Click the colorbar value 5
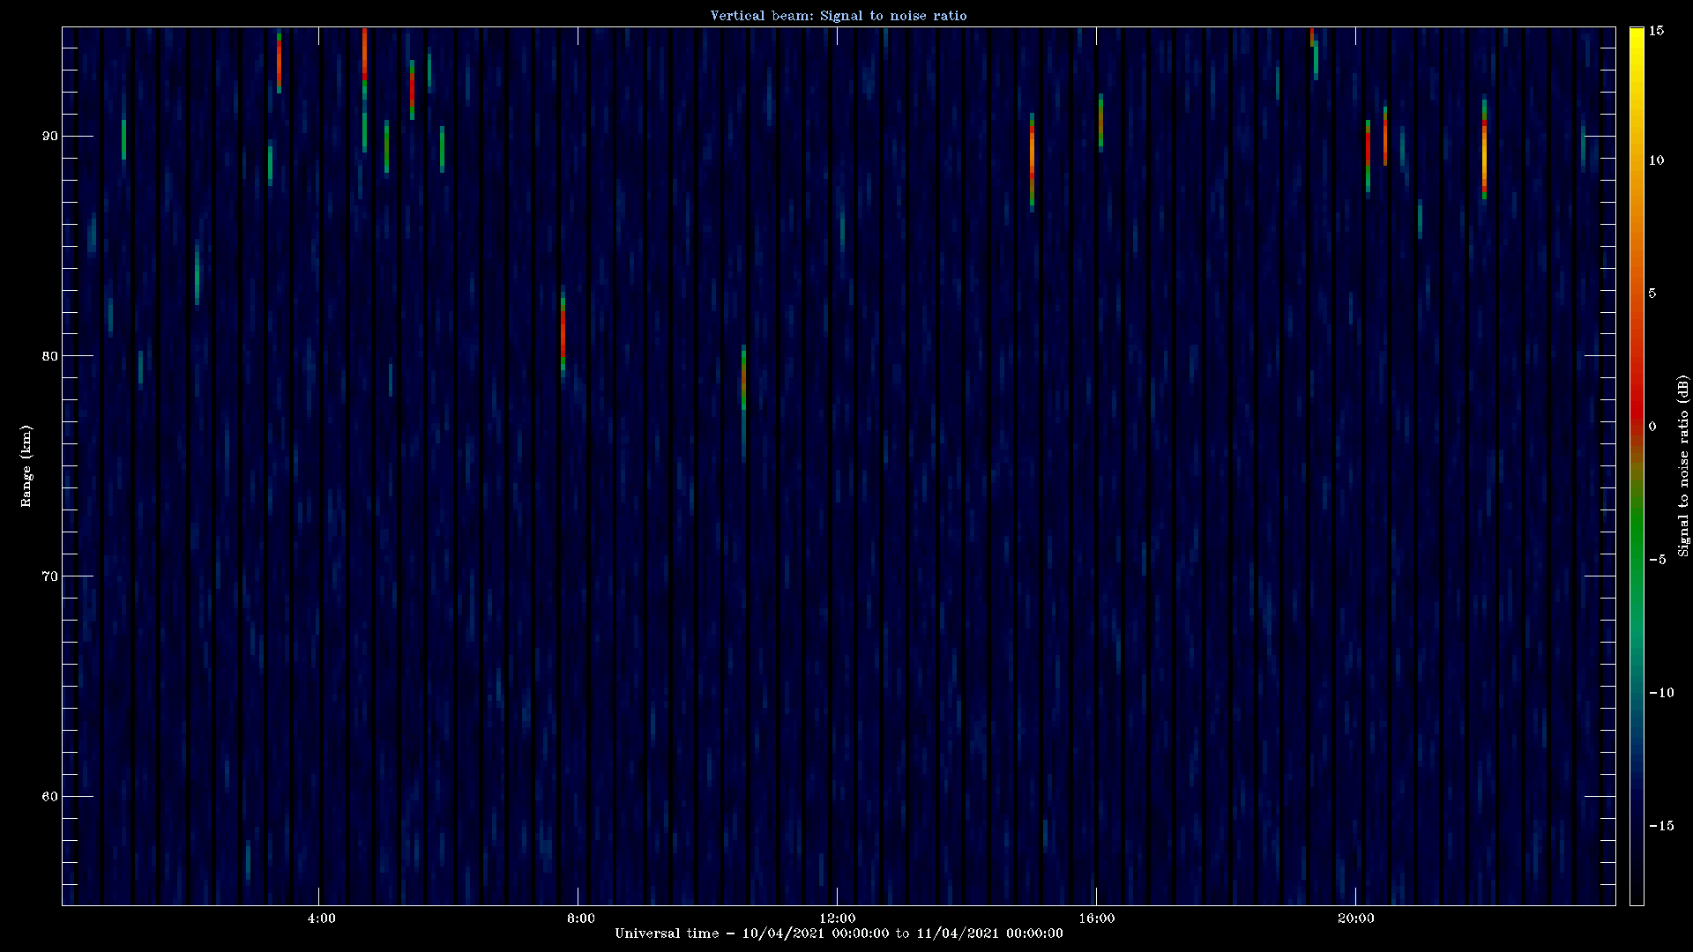Image resolution: width=1693 pixels, height=952 pixels. pyautogui.click(x=1652, y=293)
